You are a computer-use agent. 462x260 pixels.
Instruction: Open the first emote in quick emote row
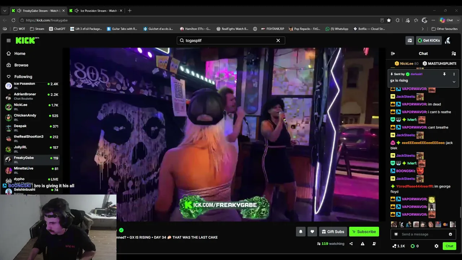click(394, 224)
